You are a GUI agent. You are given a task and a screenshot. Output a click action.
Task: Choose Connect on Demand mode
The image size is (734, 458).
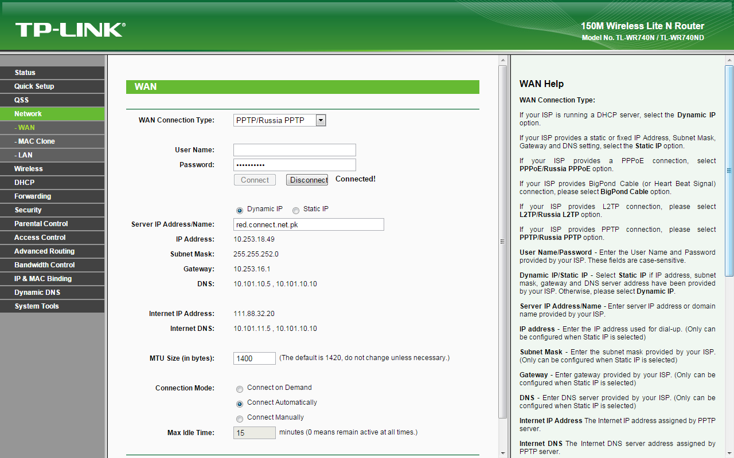tap(240, 389)
